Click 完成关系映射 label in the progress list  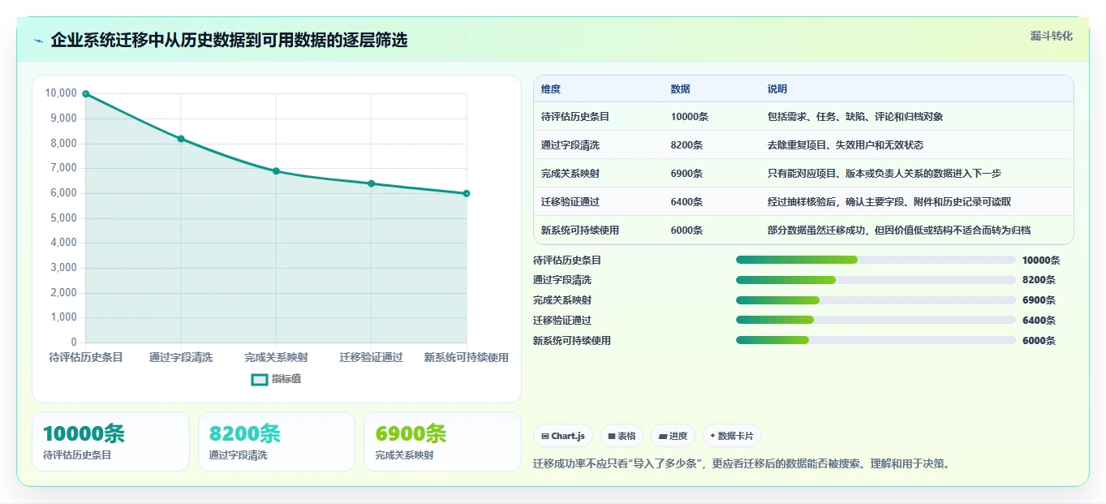coord(562,300)
